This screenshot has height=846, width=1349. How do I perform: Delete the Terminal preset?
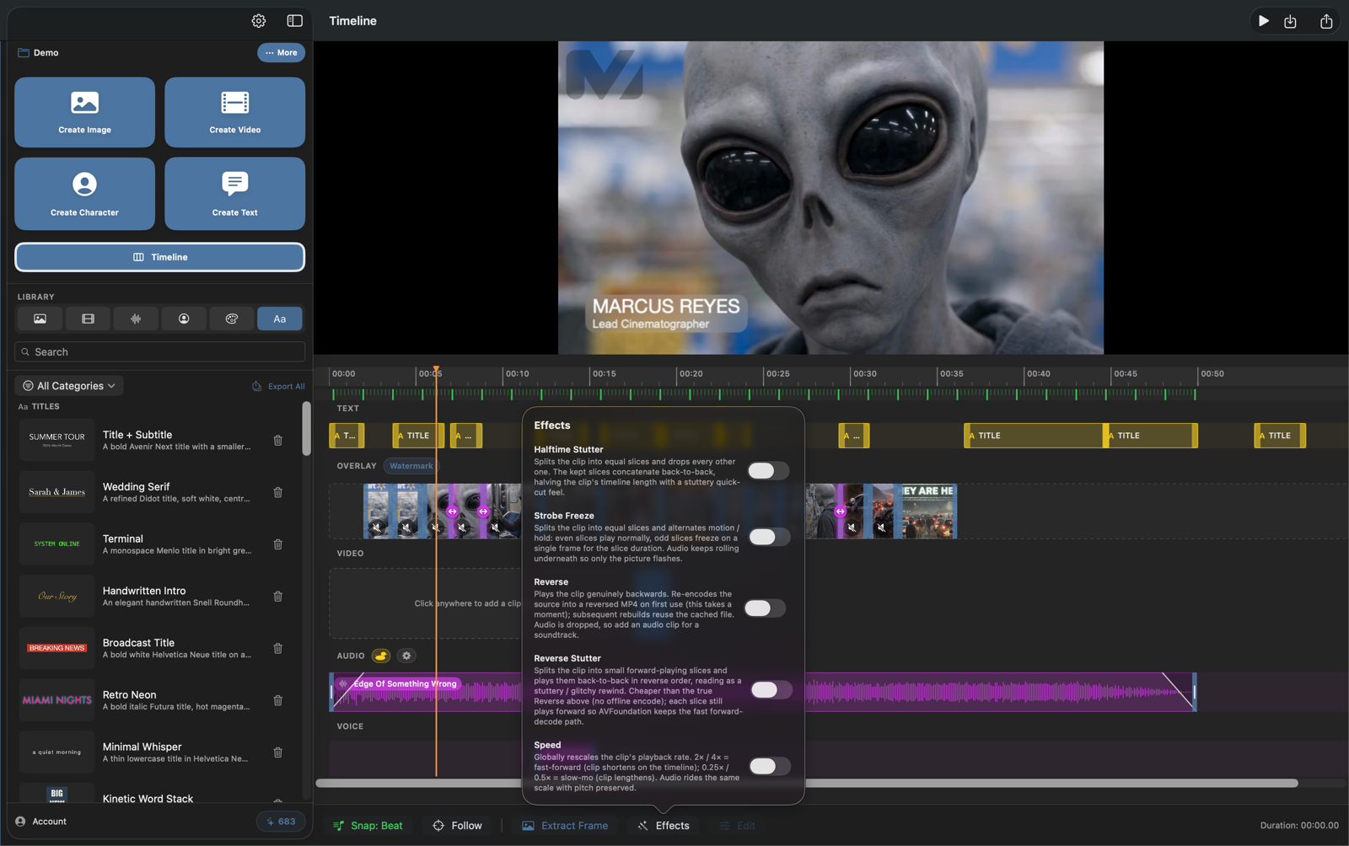point(278,544)
